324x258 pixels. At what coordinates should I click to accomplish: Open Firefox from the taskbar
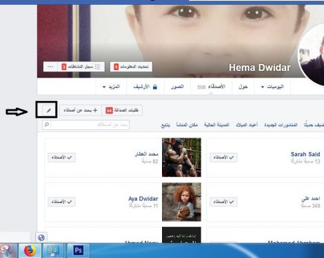pyautogui.click(x=30, y=250)
